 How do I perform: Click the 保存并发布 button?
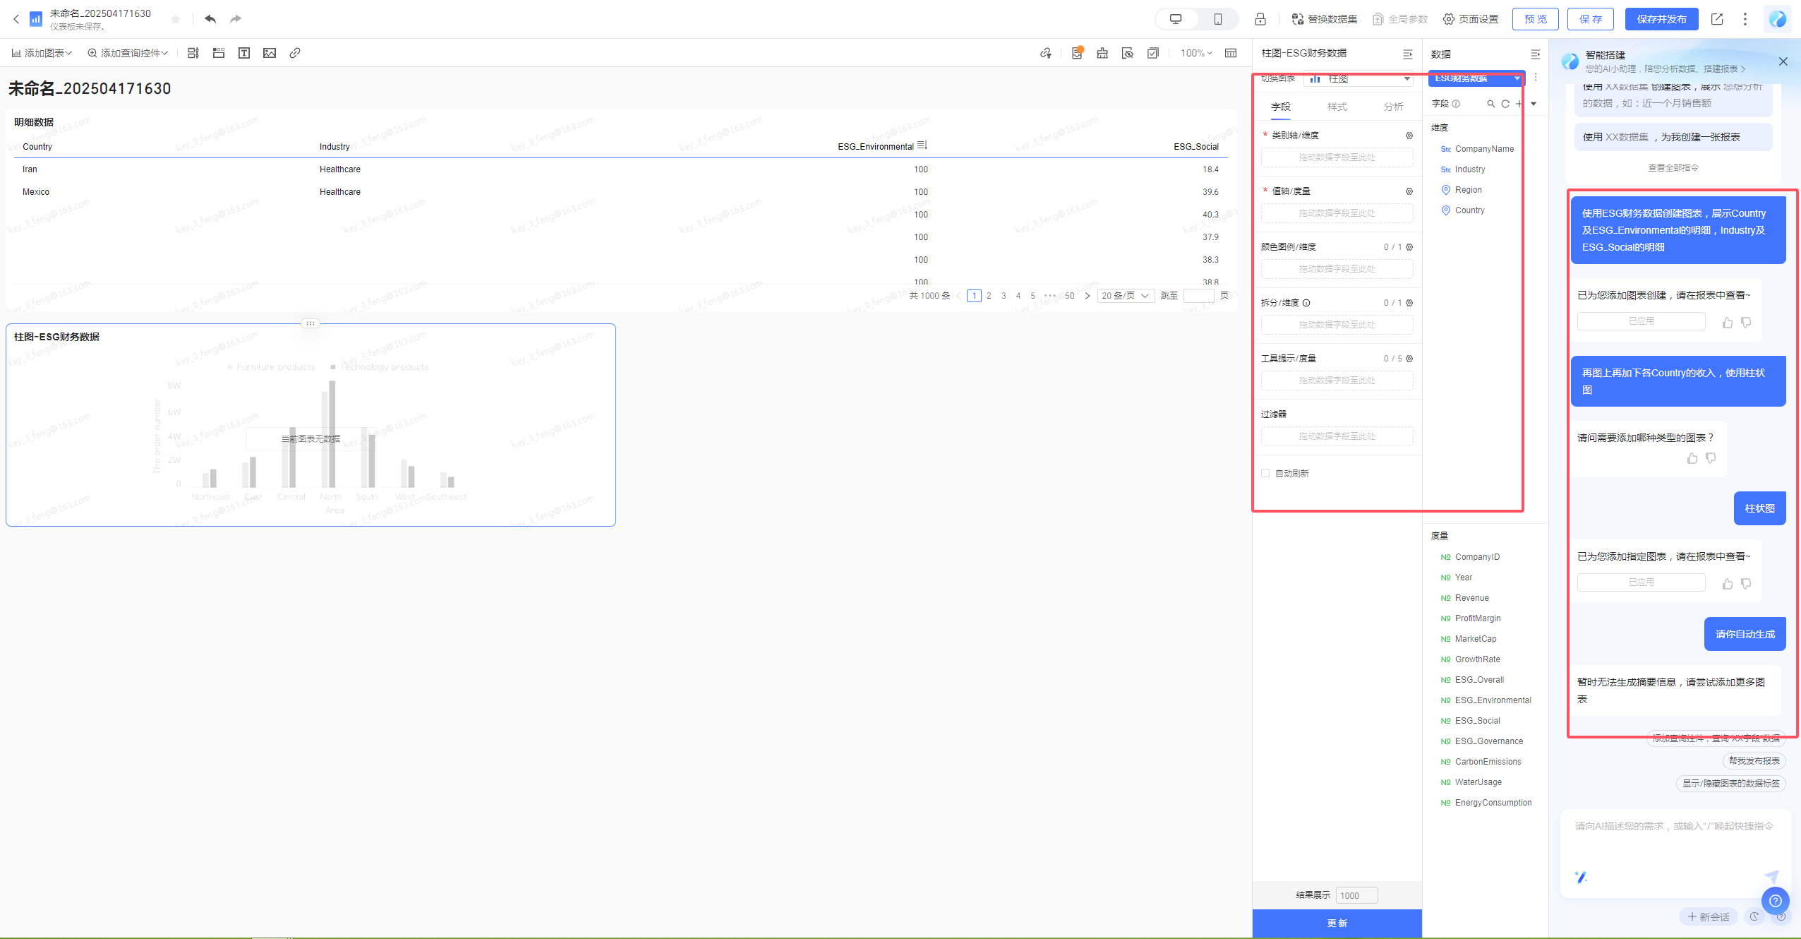pos(1662,19)
